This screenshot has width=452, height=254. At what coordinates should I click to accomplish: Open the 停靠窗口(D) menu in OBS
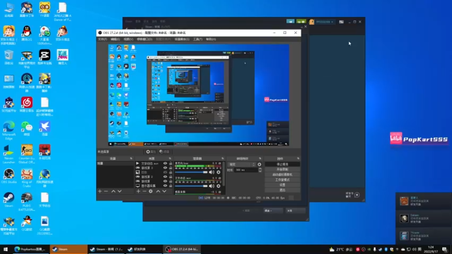point(145,39)
